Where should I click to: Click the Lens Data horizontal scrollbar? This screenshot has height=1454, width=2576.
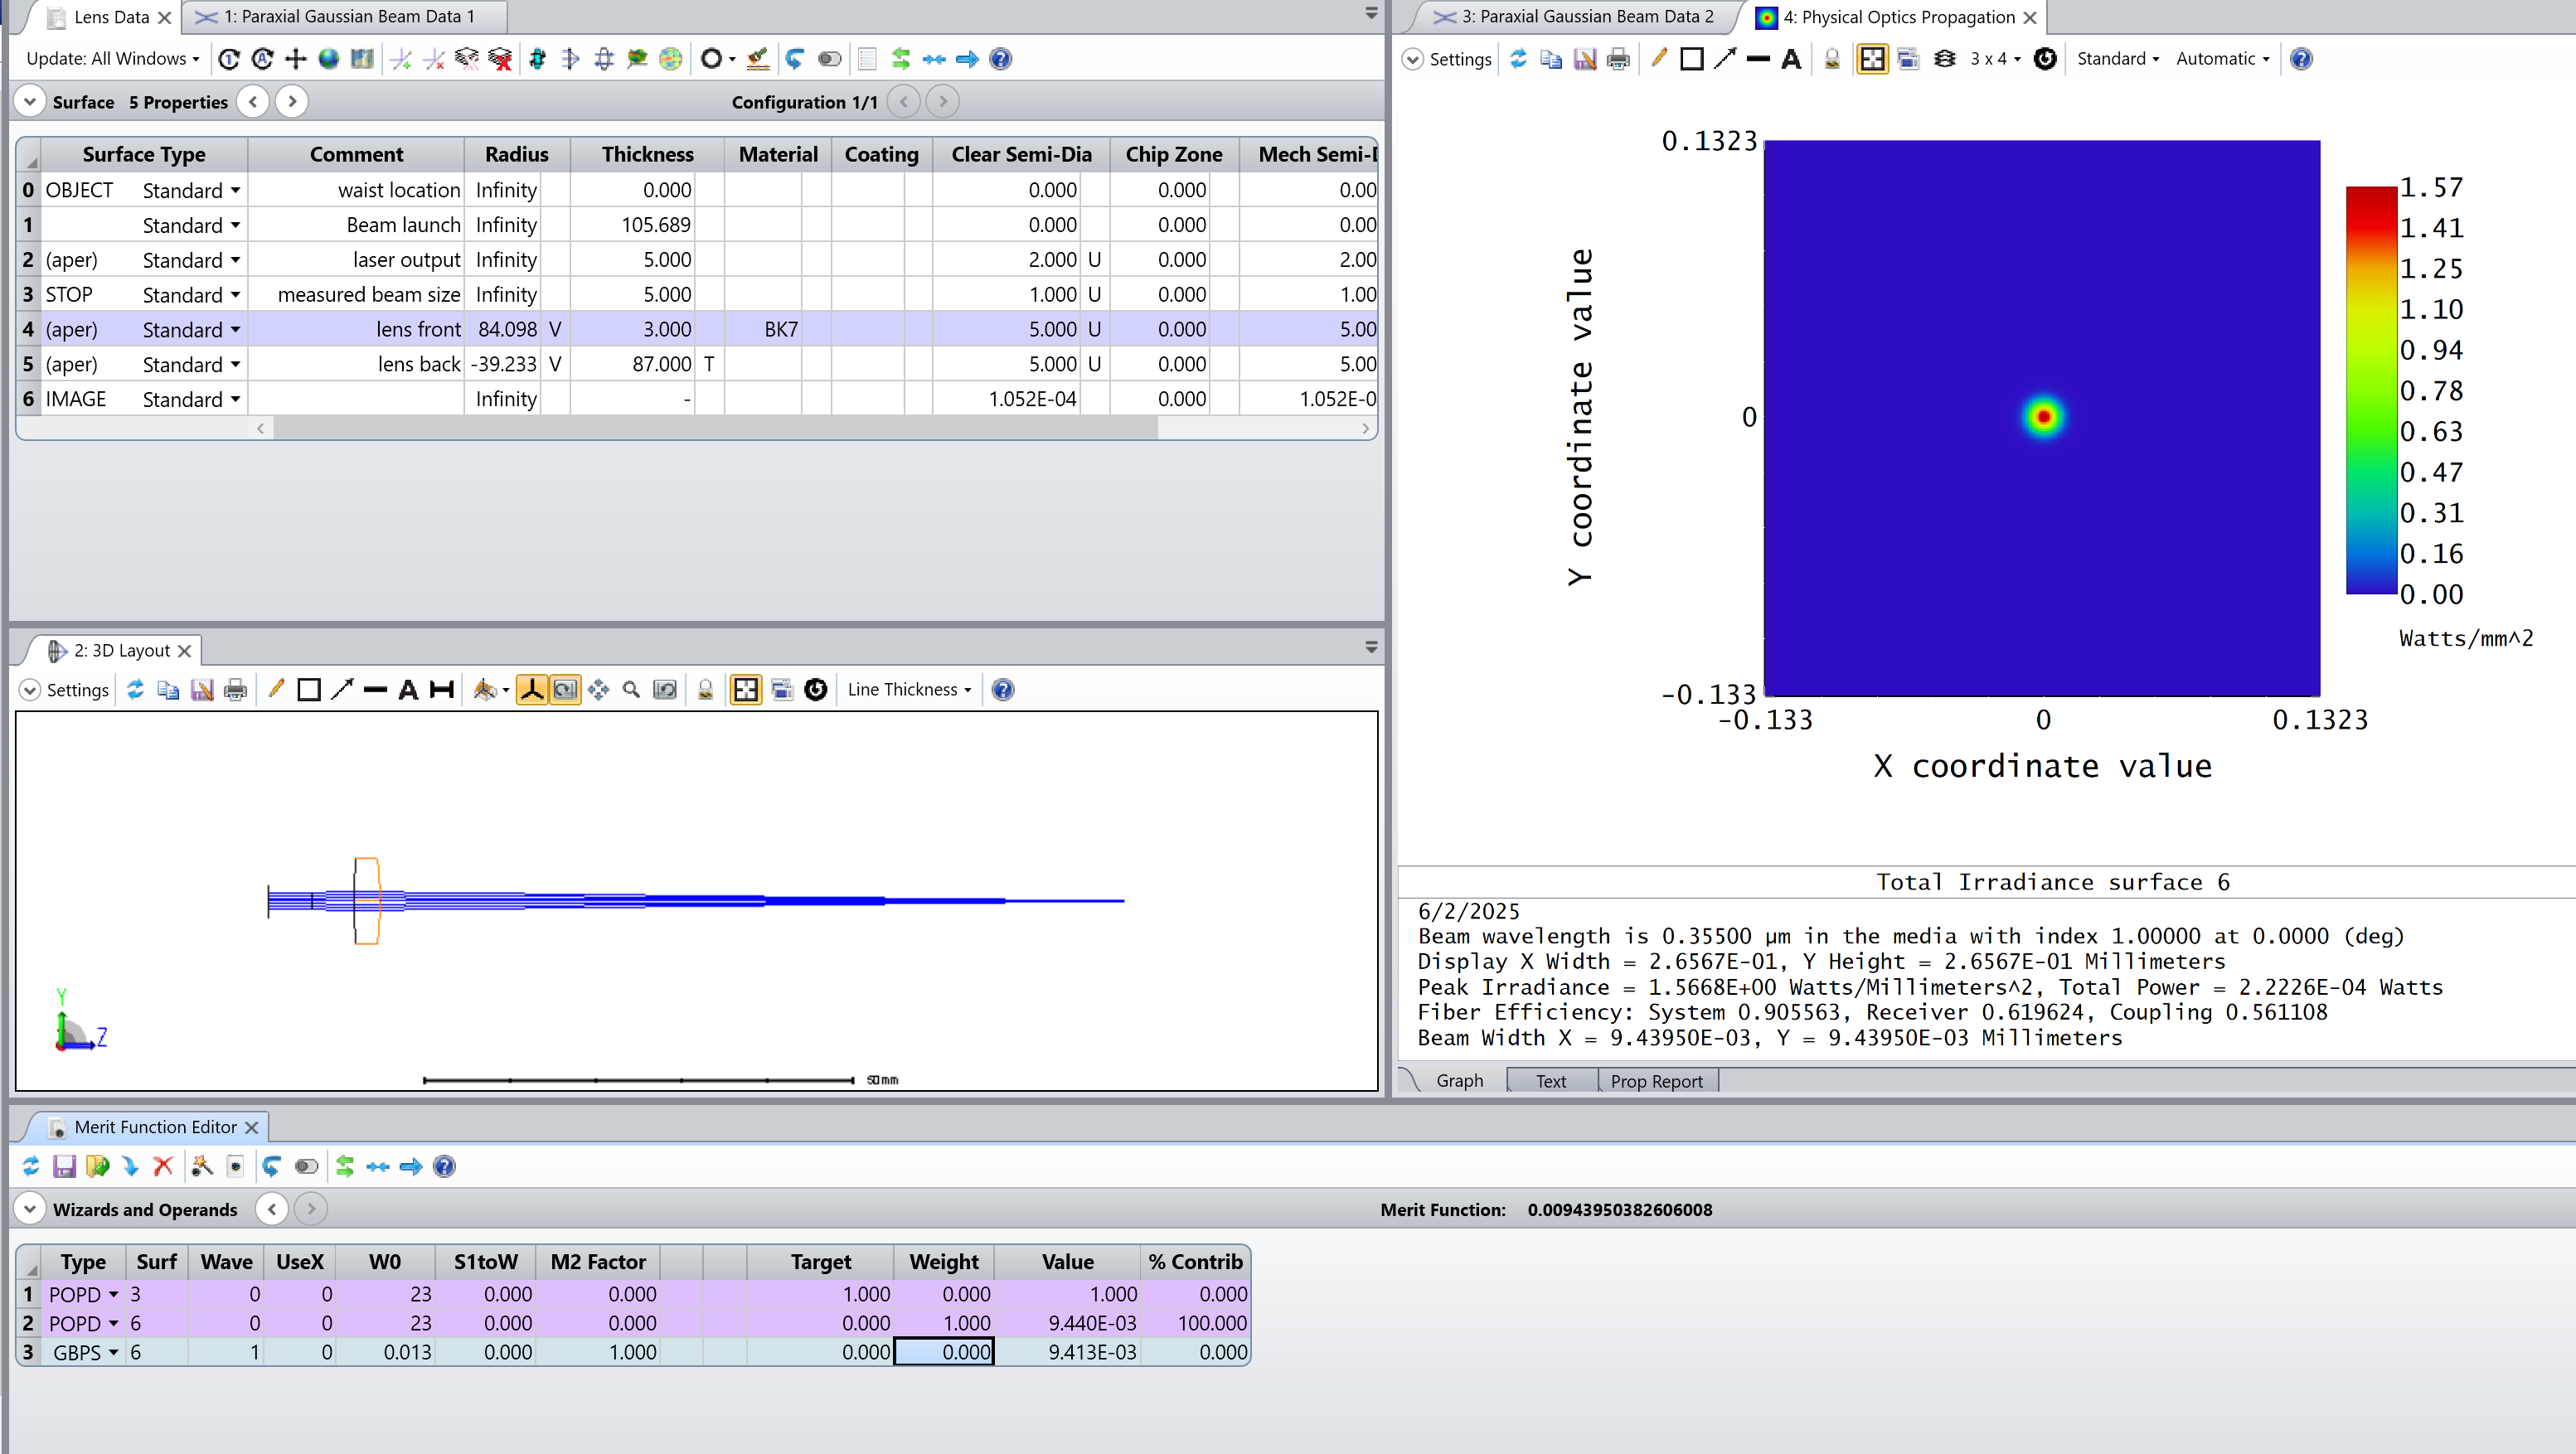715,428
